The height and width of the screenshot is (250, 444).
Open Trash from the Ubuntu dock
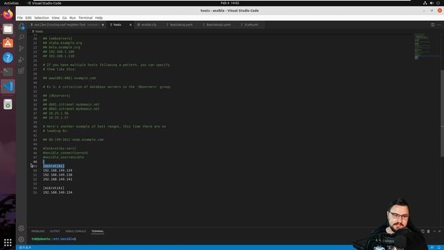(x=8, y=104)
